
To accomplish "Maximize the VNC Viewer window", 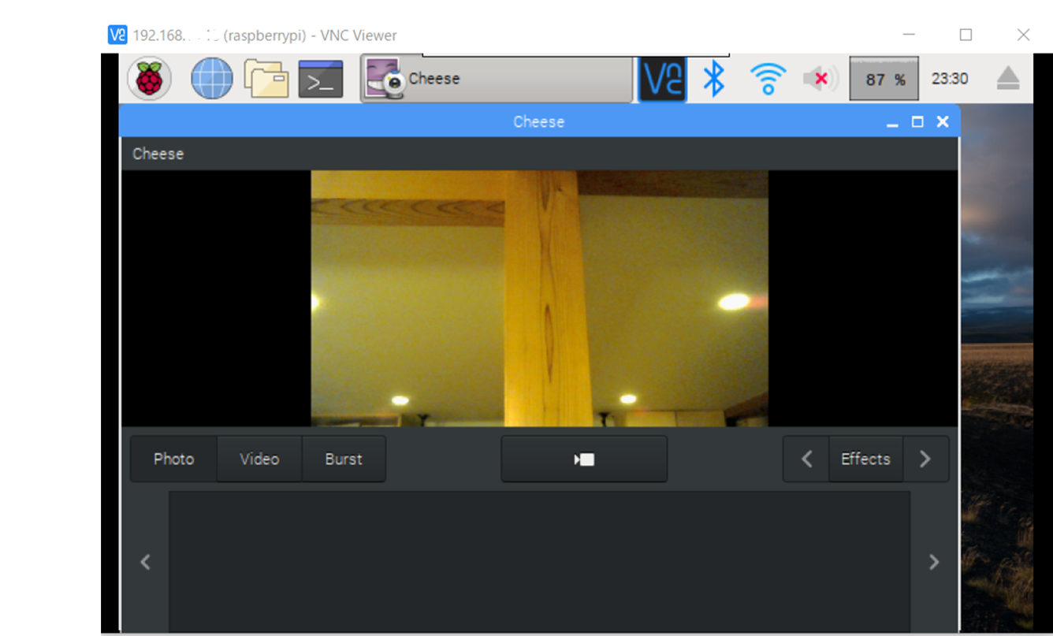I will click(x=966, y=35).
